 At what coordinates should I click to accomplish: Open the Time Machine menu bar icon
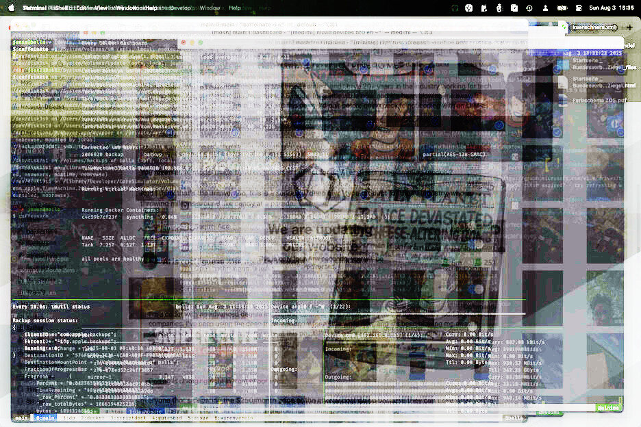pos(529,8)
